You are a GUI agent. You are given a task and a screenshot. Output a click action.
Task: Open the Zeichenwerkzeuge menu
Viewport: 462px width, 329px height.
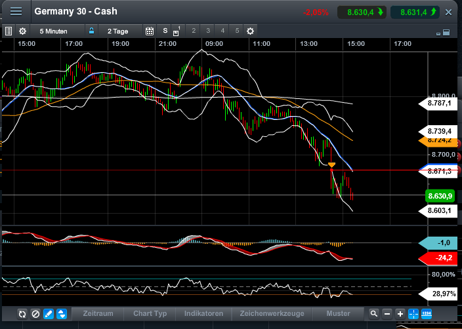(x=272, y=313)
